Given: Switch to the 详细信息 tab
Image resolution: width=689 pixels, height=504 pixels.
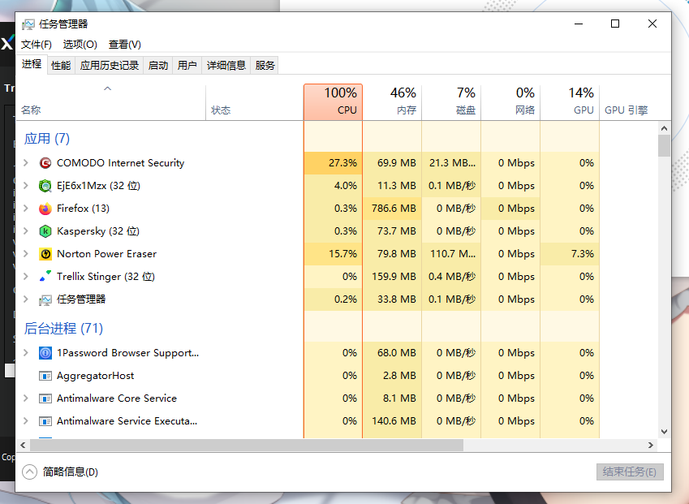Looking at the screenshot, I should coord(226,66).
